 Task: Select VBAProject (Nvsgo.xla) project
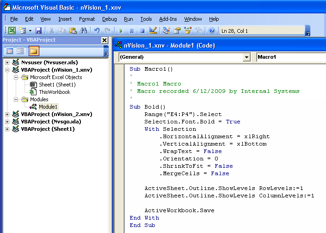point(51,122)
